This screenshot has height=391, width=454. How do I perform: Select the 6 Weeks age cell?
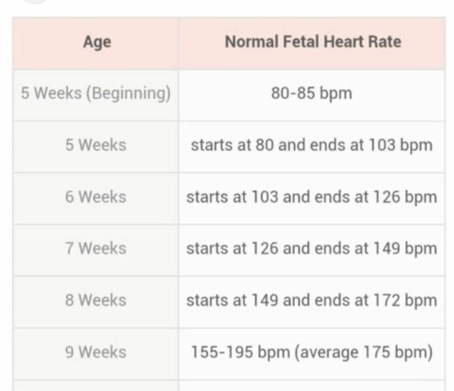click(96, 197)
